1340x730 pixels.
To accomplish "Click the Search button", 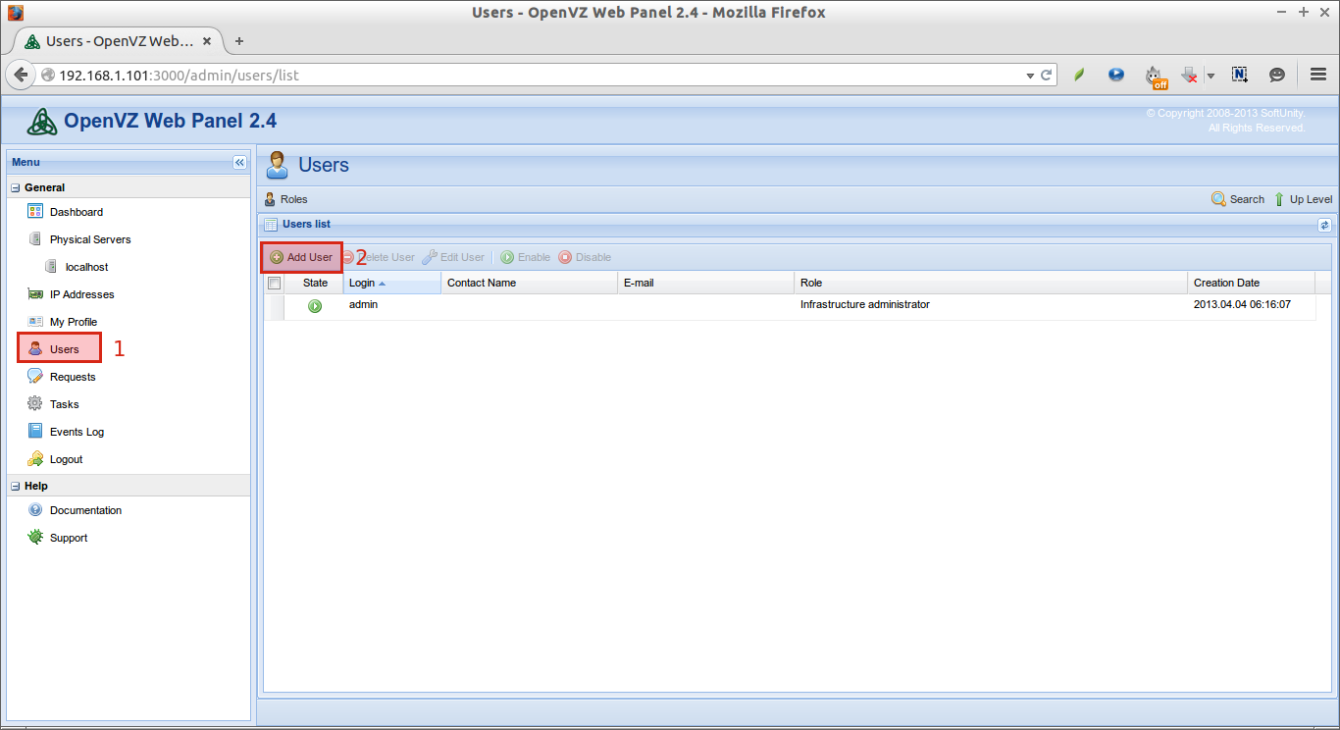I will tap(1238, 199).
